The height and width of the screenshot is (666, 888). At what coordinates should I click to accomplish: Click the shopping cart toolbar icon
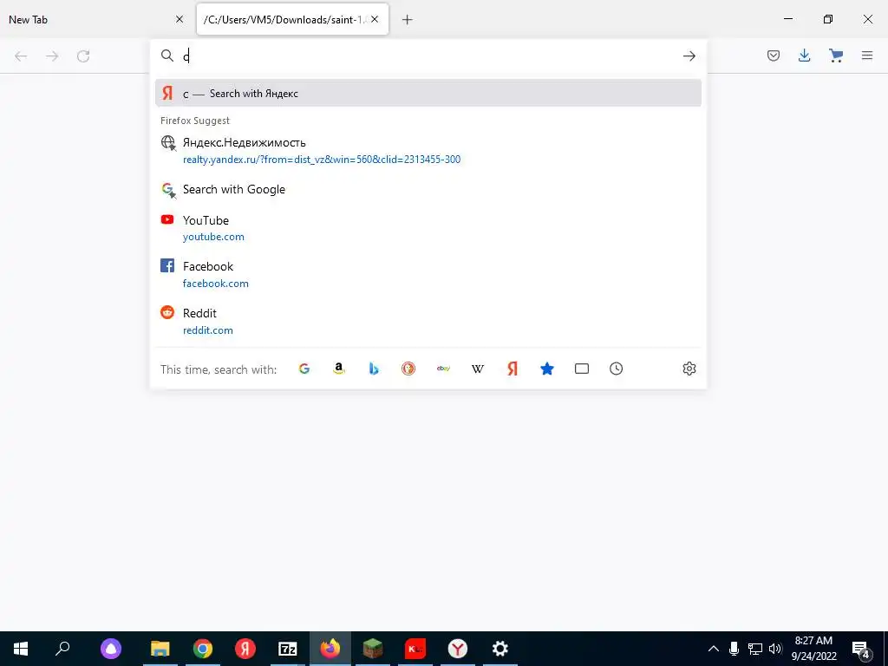pos(836,55)
